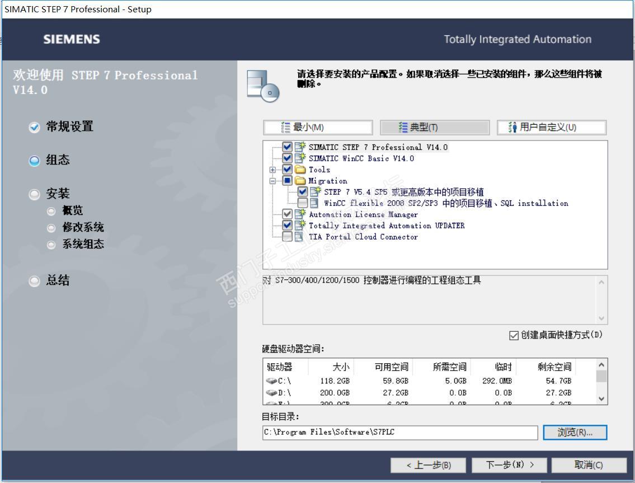Viewport: 635px width, 483px height.
Task: Click drive table scrollbar up arrow
Action: 601,365
